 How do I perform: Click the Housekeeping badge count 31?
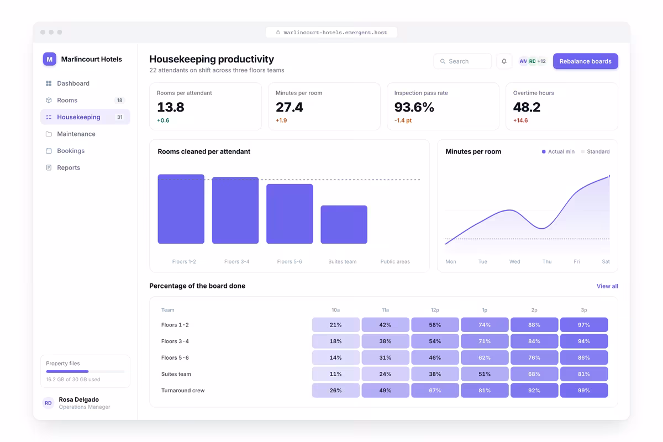click(x=119, y=117)
